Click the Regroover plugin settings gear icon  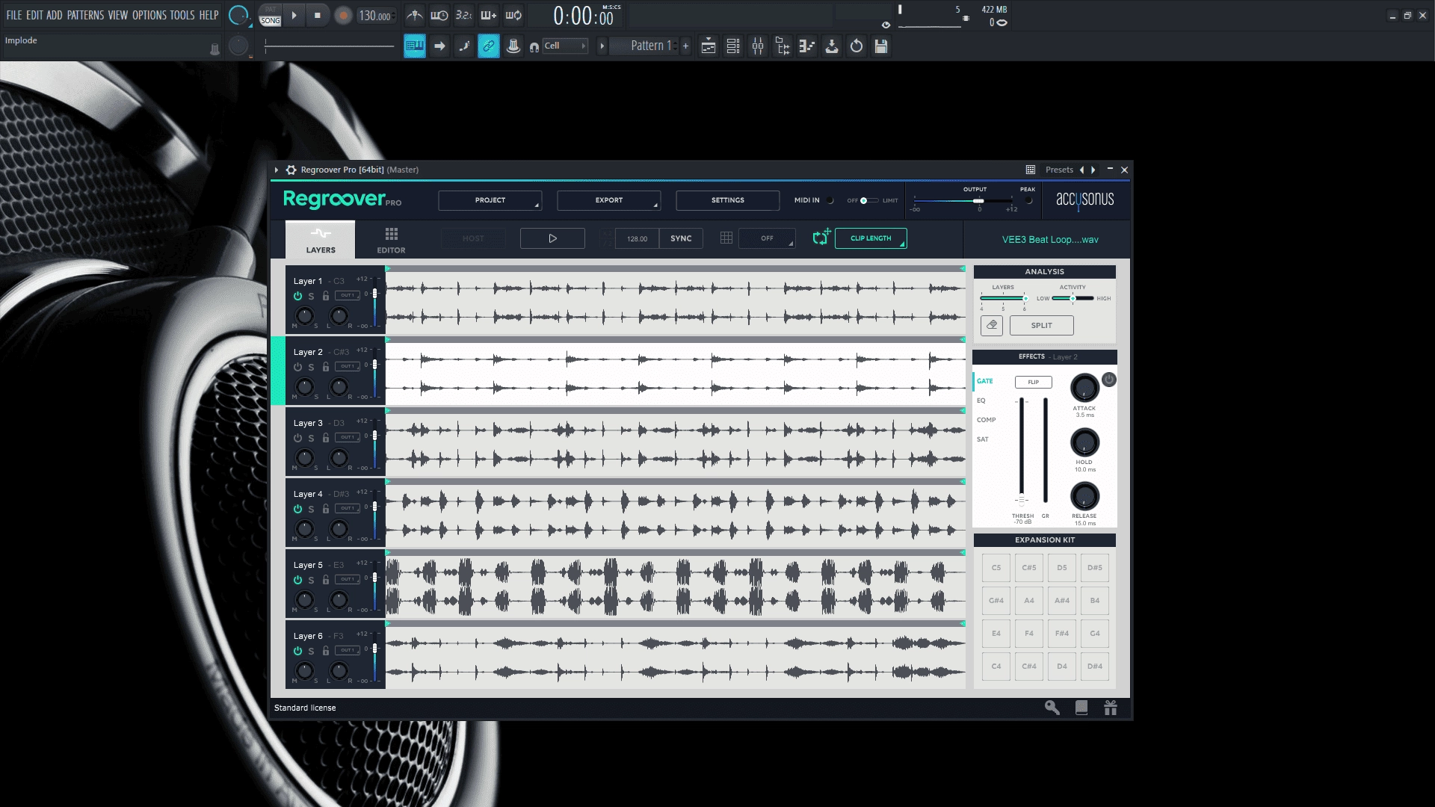(291, 170)
